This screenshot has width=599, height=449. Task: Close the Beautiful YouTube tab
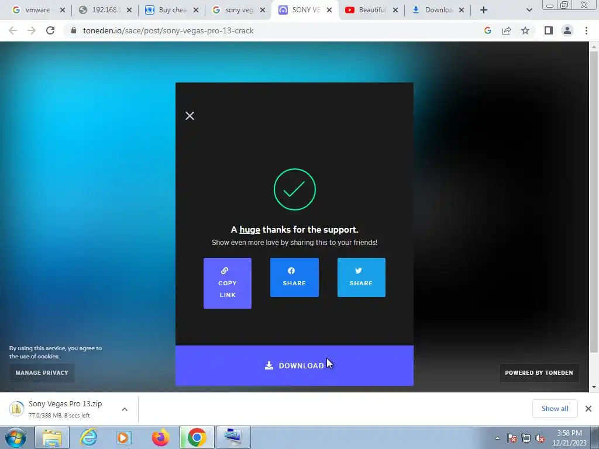(x=395, y=11)
